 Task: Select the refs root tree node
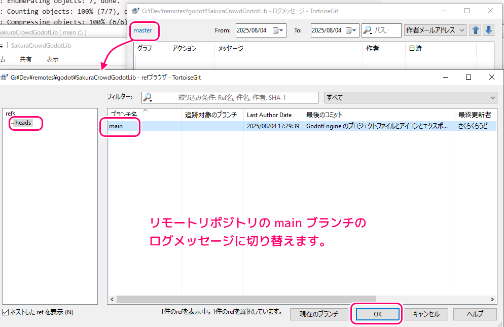point(10,114)
